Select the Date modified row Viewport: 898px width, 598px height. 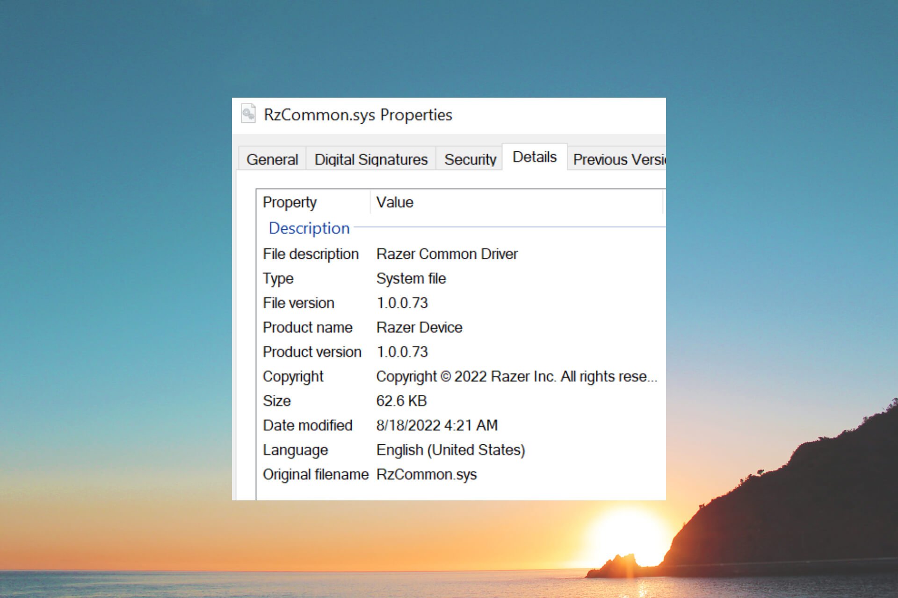point(307,426)
